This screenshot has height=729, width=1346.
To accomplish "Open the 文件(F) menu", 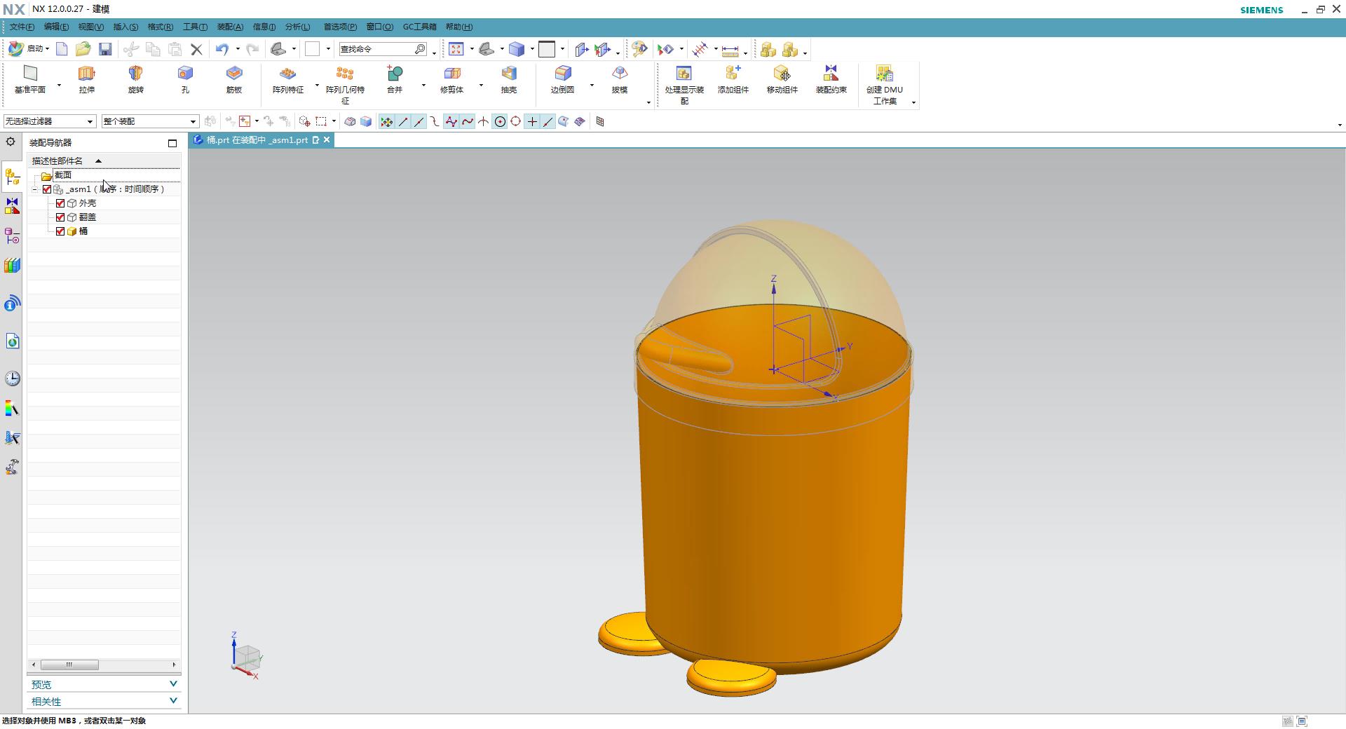I will coord(22,27).
